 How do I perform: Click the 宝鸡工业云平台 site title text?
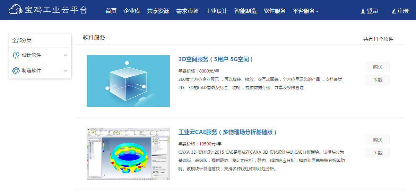pos(56,10)
